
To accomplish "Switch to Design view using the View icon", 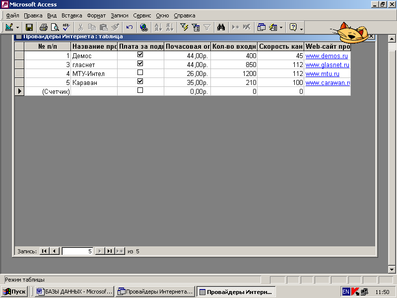I will 9,27.
